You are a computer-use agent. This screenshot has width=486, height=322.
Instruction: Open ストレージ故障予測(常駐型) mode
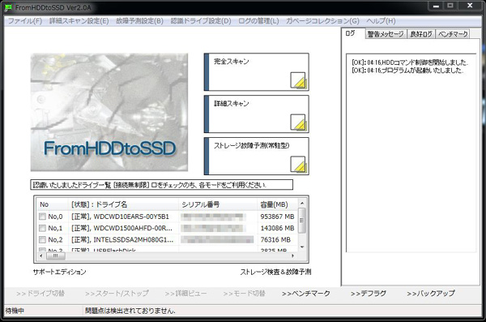(x=256, y=157)
